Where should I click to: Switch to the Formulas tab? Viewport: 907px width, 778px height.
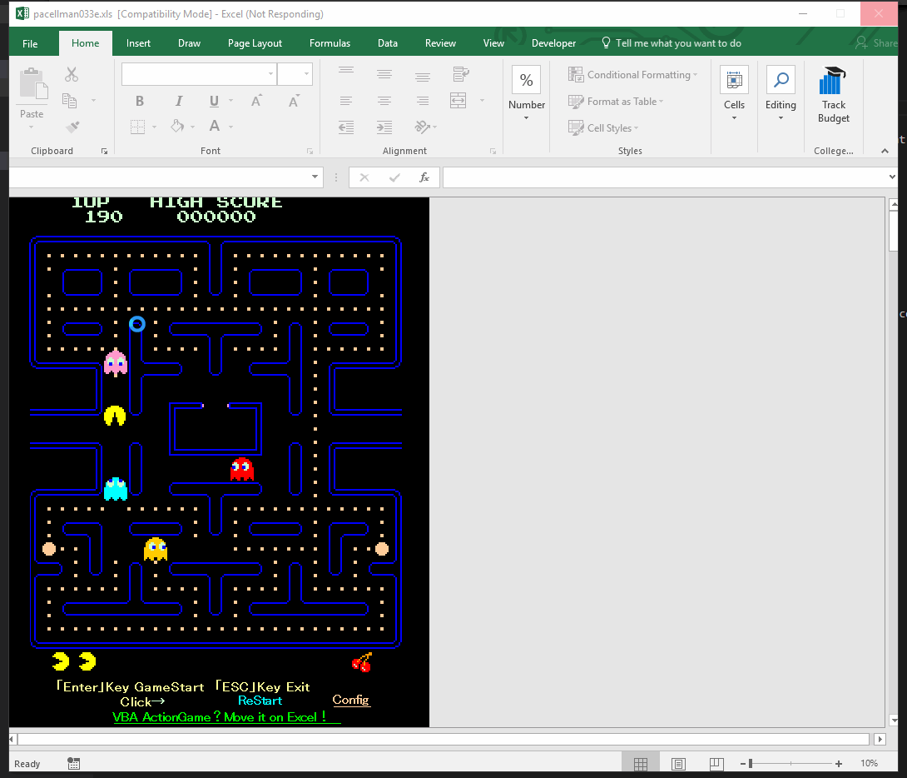pos(330,43)
